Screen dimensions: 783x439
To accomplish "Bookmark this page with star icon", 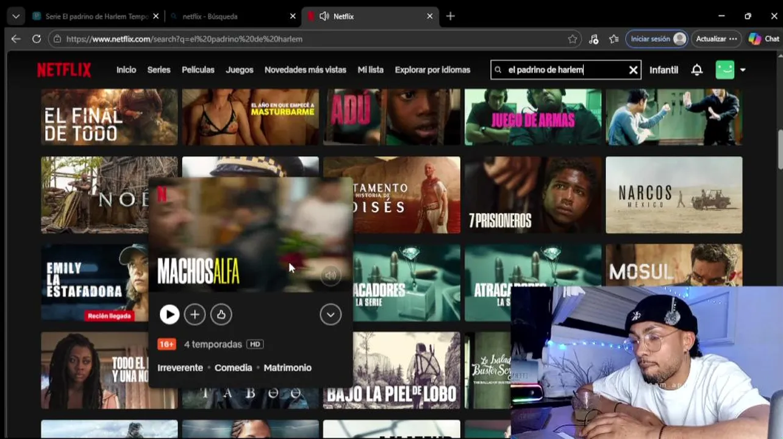I will coord(573,39).
